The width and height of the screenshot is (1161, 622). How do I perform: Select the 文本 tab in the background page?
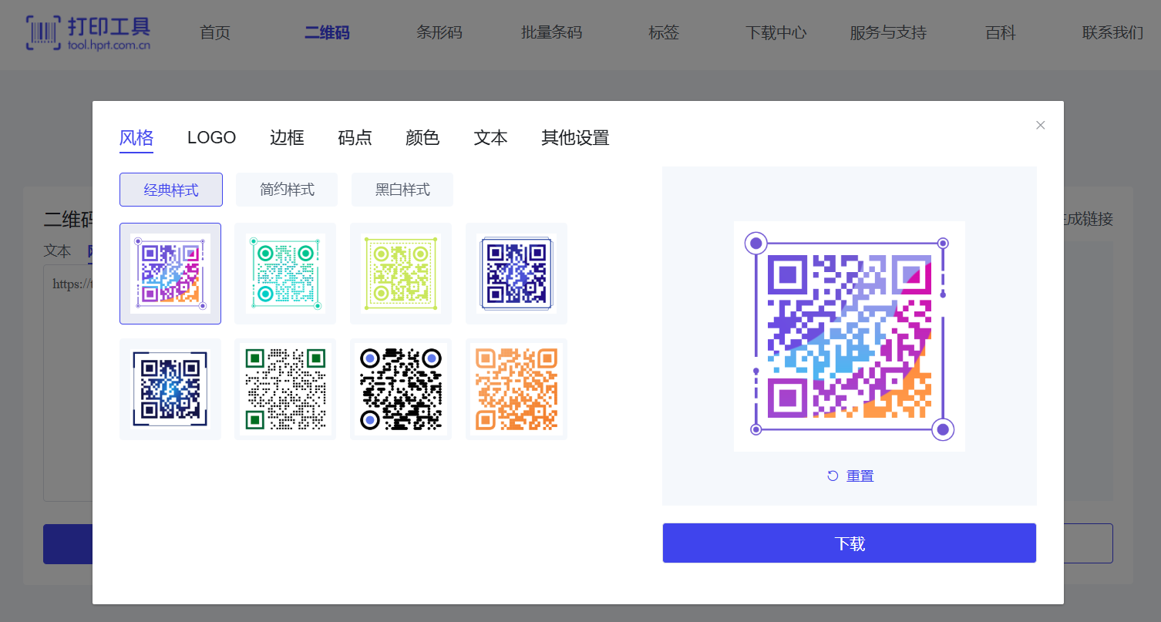57,250
